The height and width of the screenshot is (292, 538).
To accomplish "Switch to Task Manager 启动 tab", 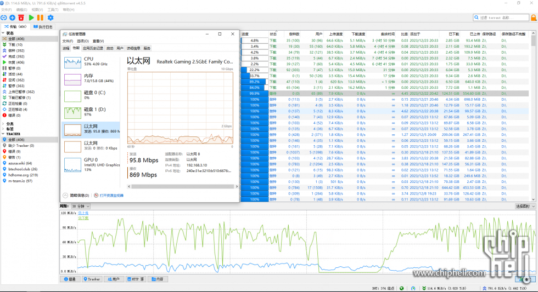I will click(x=110, y=48).
